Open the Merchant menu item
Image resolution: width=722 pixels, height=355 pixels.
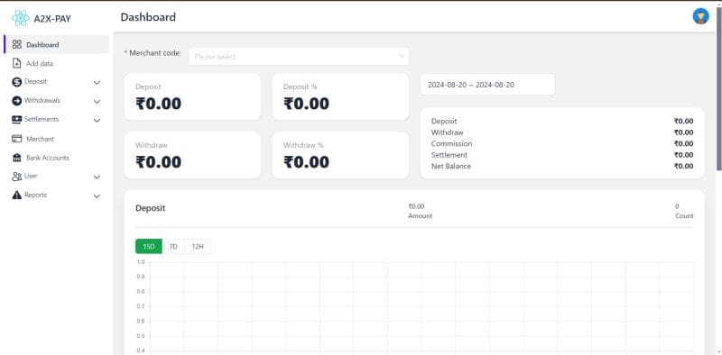point(57,139)
